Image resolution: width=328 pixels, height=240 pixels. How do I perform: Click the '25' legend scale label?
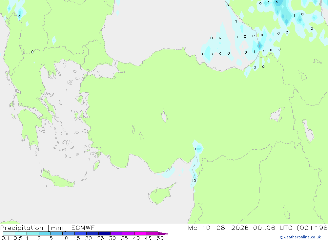tap(100, 238)
